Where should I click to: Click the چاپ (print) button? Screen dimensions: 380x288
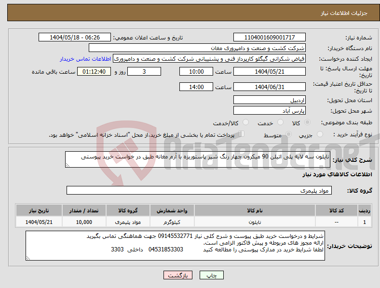click(x=212, y=275)
